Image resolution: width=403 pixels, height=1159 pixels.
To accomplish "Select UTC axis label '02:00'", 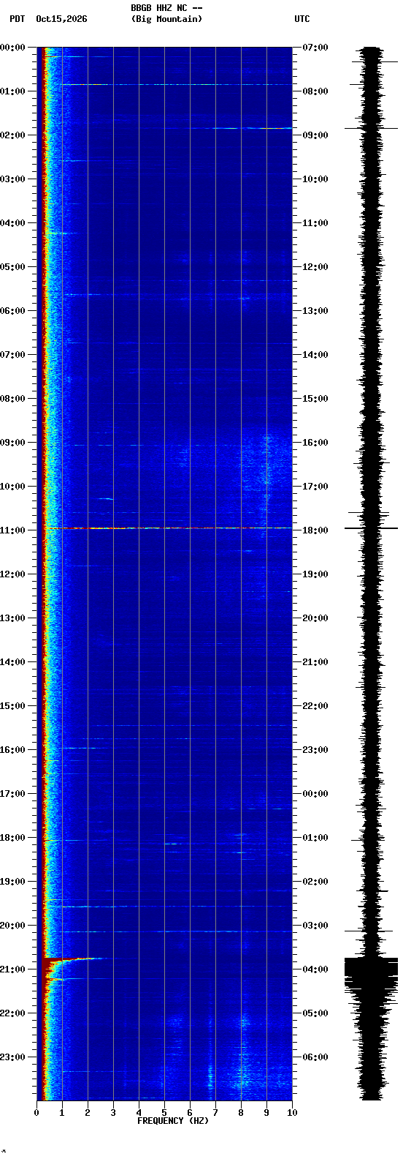I will point(315,882).
